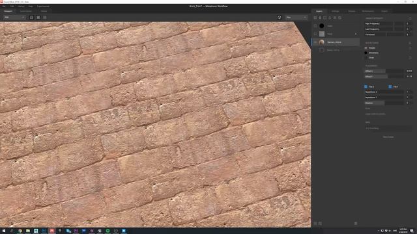Click the round icon left of mesh dropdown
Screen dimensions: 417x234
pyautogui.click(x=279, y=18)
